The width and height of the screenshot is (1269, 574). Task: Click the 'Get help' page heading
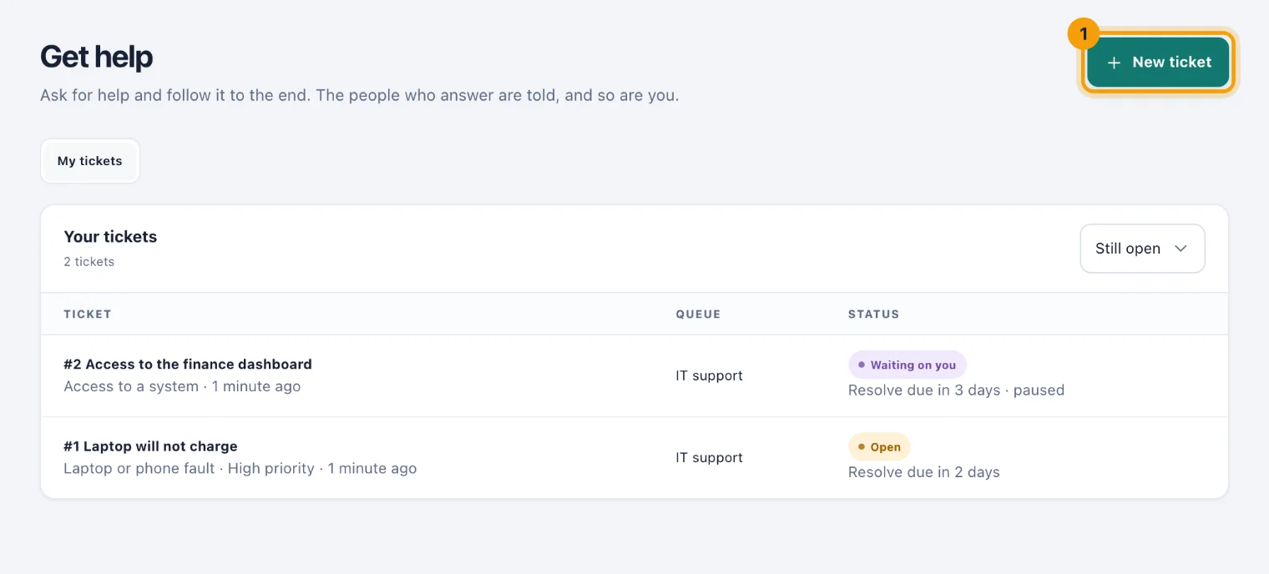click(97, 57)
